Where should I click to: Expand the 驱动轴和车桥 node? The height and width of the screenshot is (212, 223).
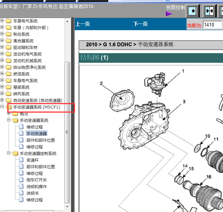point(2,47)
